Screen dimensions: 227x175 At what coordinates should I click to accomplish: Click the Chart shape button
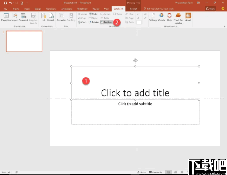click(x=82, y=18)
